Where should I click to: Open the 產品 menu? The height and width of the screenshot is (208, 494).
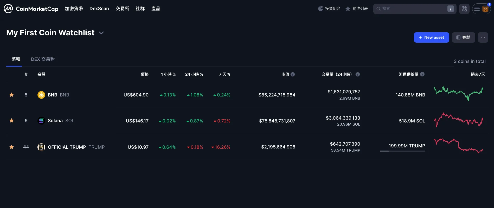156,9
